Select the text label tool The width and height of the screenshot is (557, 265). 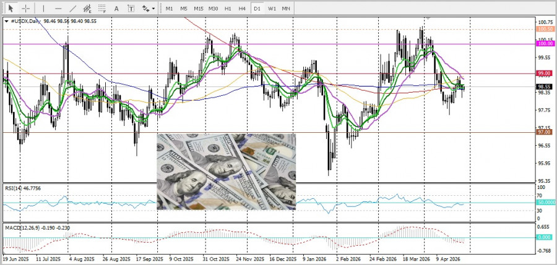pos(131,9)
